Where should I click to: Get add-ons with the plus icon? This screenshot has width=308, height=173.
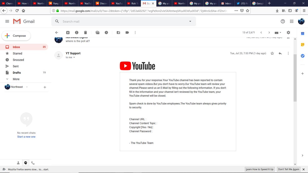tap(302, 74)
